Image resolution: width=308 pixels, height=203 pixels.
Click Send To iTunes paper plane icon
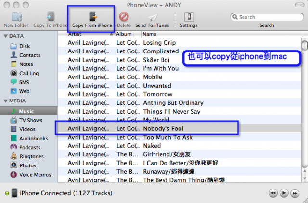pos(153,17)
